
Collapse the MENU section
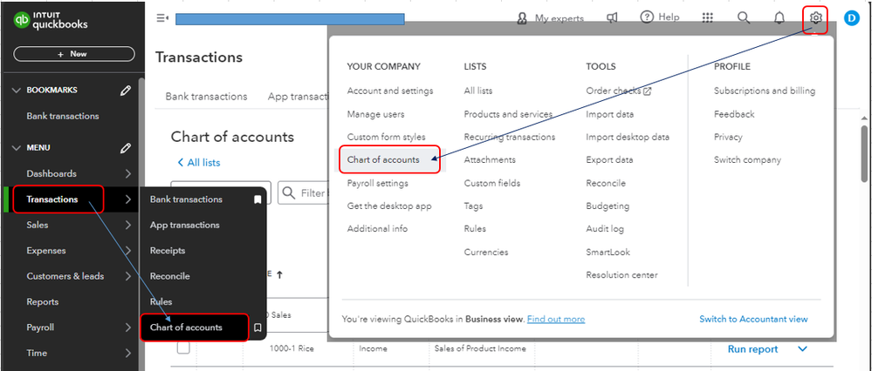(16, 148)
